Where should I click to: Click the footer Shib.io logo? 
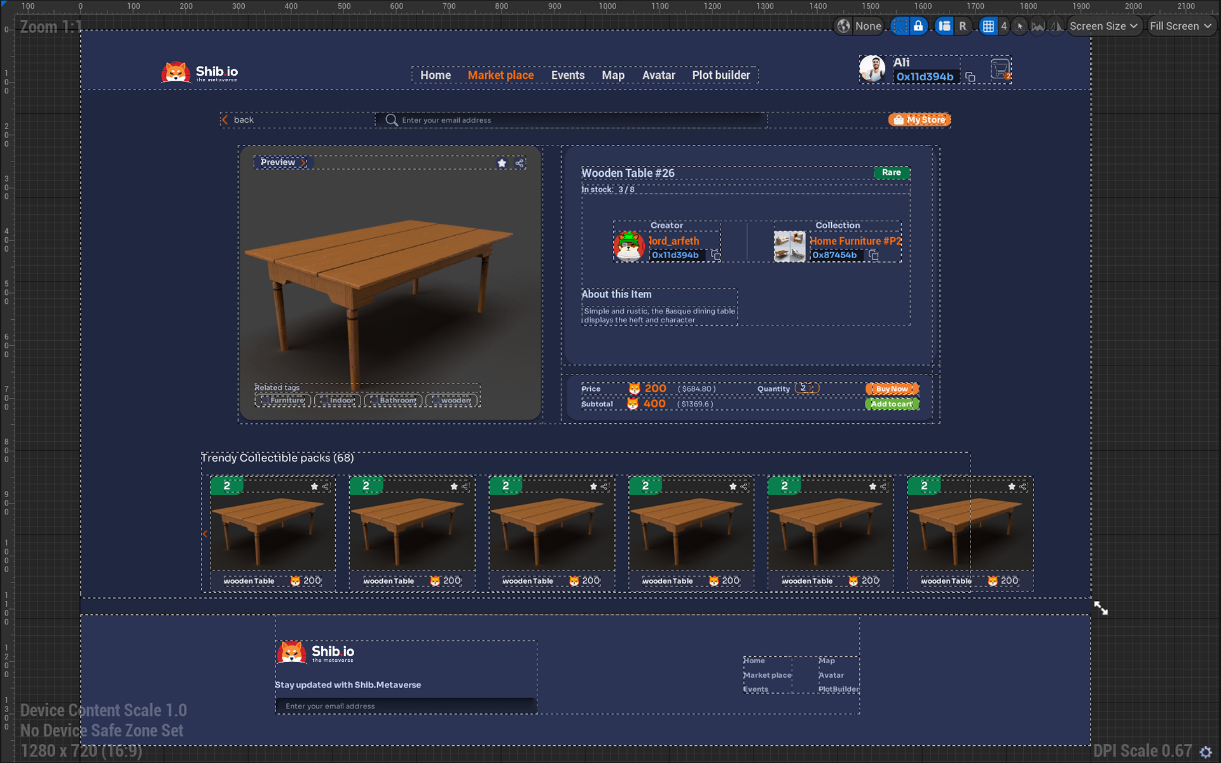click(316, 652)
